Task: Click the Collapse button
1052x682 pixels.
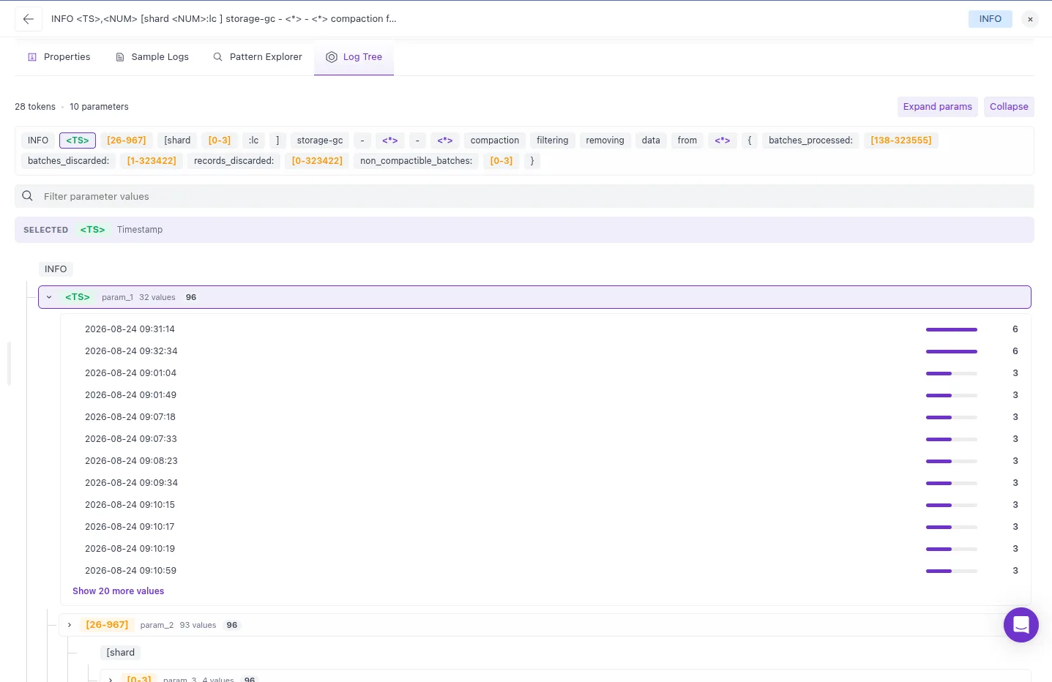Action: (1009, 107)
